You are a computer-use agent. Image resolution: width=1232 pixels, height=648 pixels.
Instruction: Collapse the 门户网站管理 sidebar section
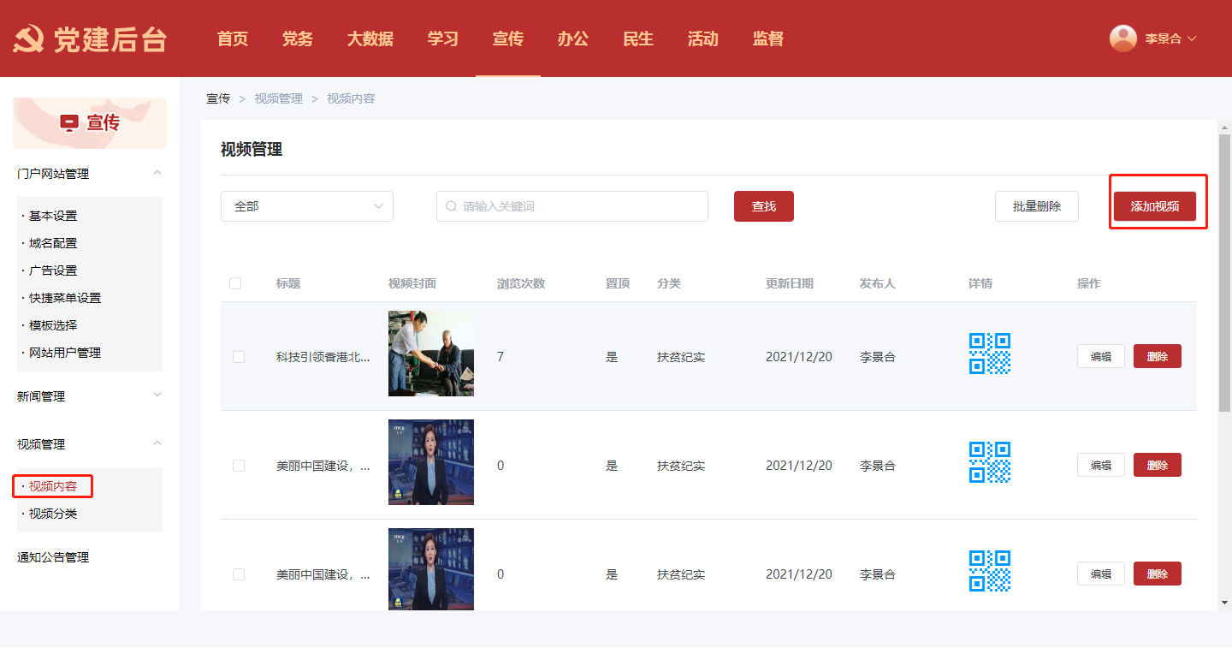[x=157, y=173]
